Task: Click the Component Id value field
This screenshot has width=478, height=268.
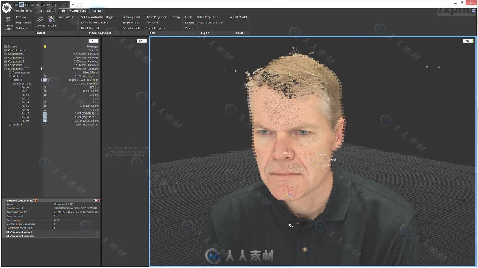Action: click(77, 208)
